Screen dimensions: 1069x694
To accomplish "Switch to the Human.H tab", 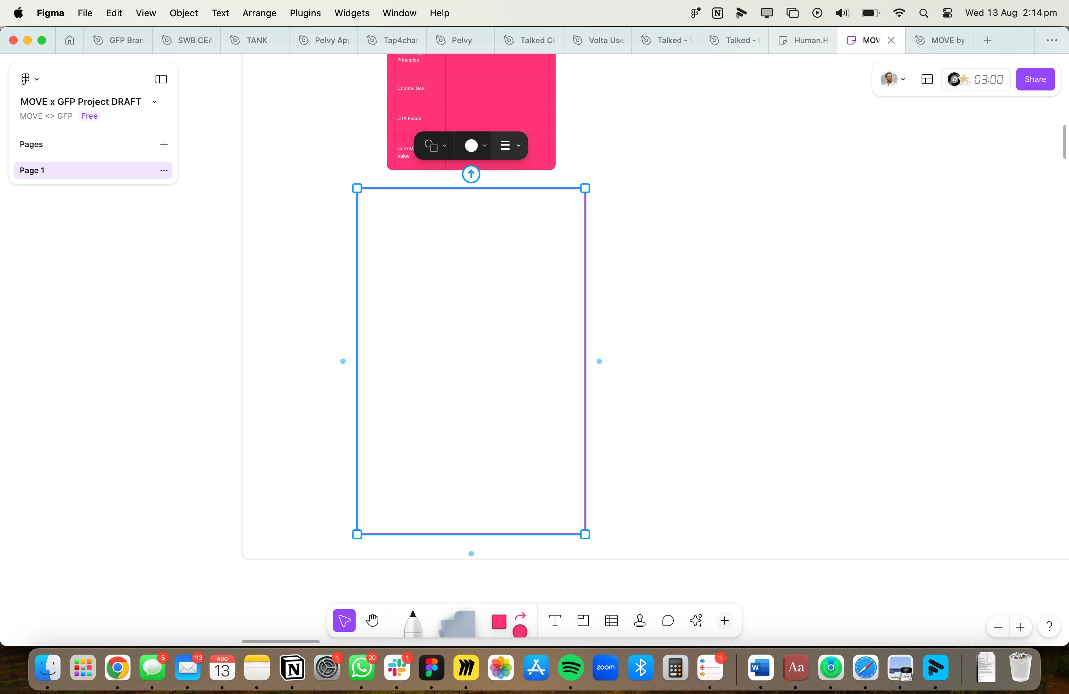I will pos(803,40).
